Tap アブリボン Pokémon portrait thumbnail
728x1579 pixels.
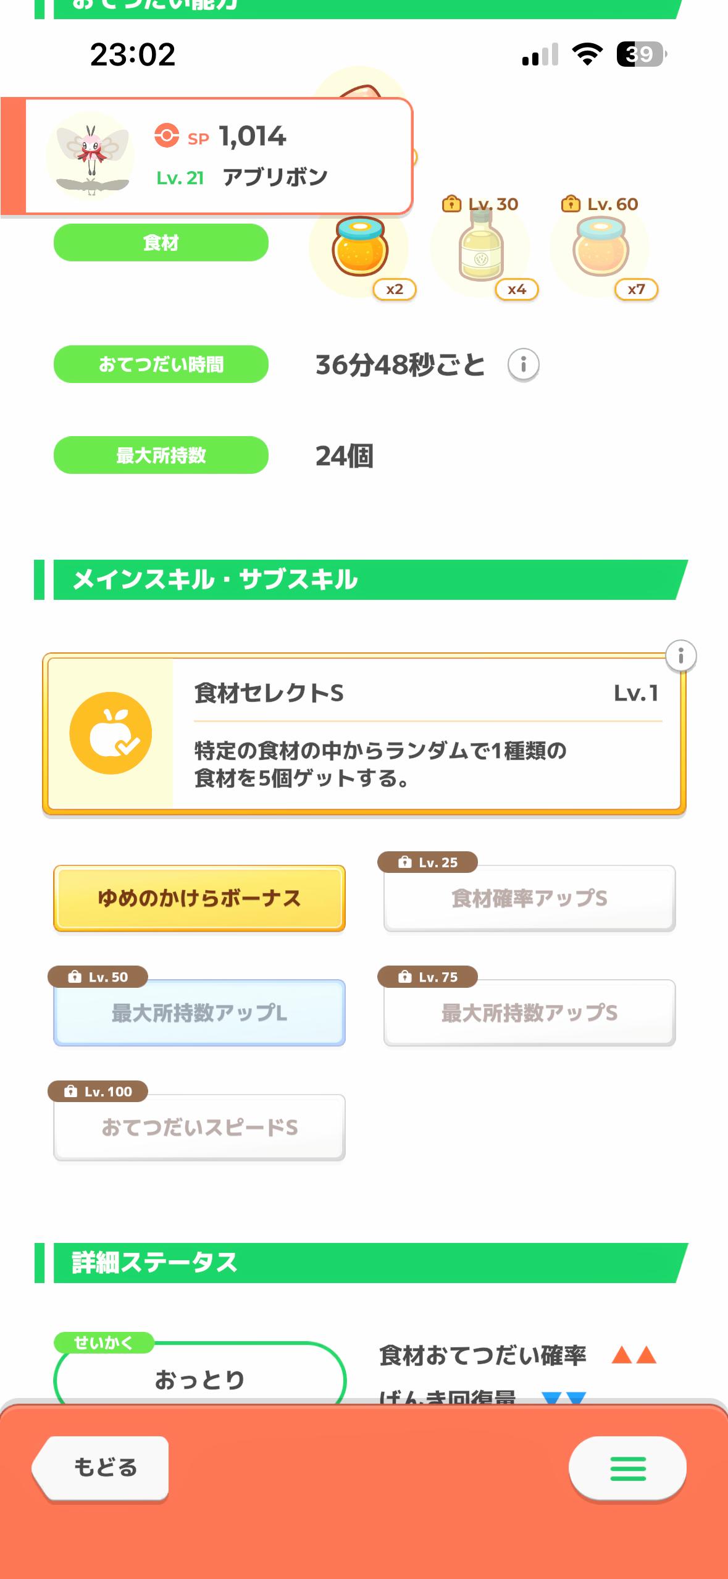[x=90, y=154]
